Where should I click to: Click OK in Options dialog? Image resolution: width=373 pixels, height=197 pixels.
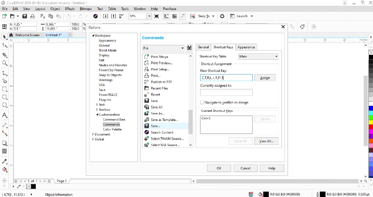(x=219, y=168)
